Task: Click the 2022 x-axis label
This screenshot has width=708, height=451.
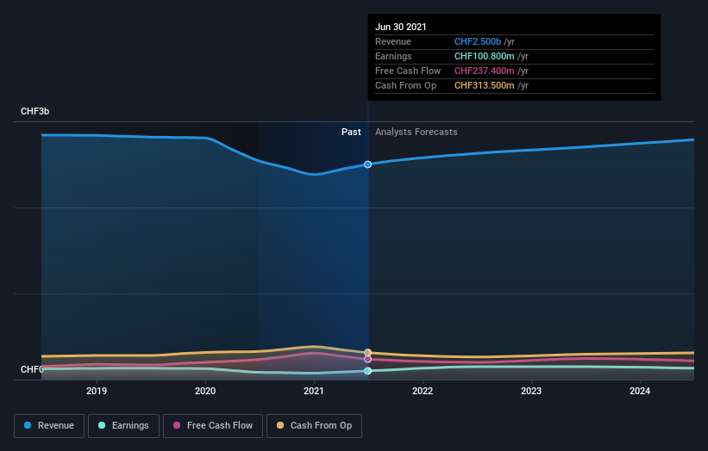Action: pos(423,391)
